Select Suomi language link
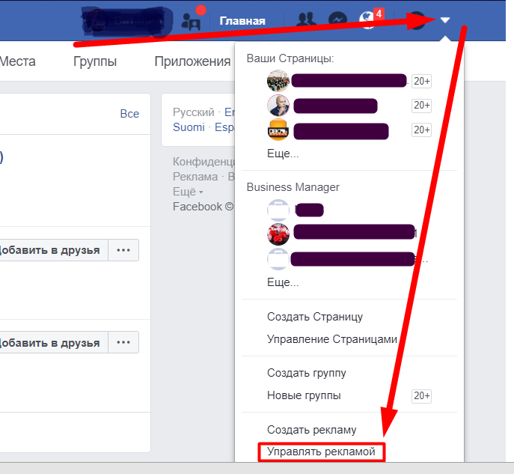Image resolution: width=514 pixels, height=474 pixels. click(189, 127)
